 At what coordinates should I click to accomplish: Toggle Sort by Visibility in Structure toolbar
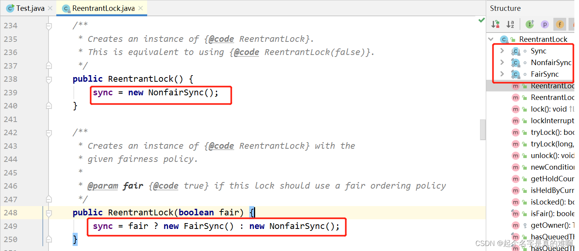tap(496, 24)
